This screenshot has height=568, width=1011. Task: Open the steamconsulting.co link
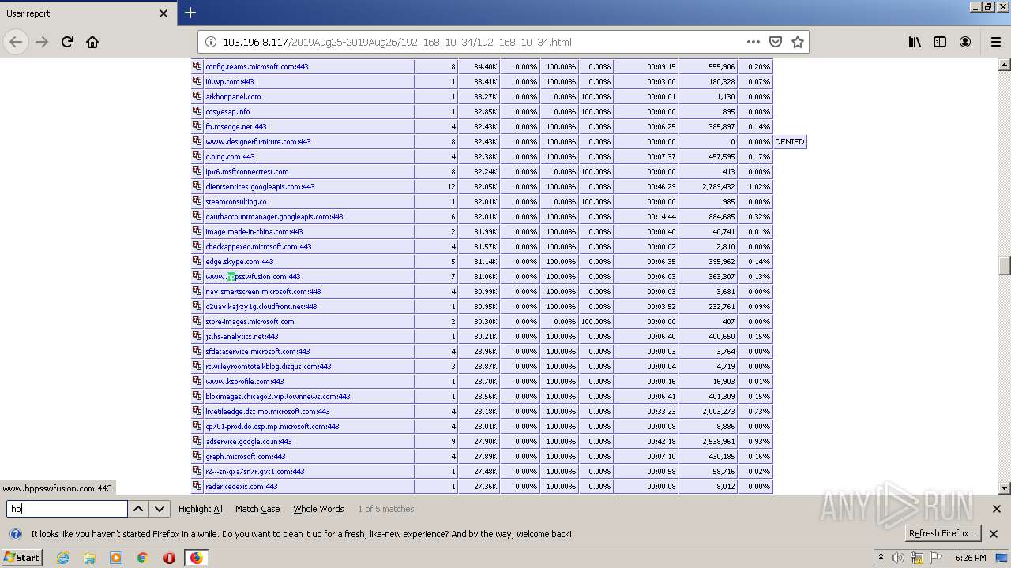(235, 202)
